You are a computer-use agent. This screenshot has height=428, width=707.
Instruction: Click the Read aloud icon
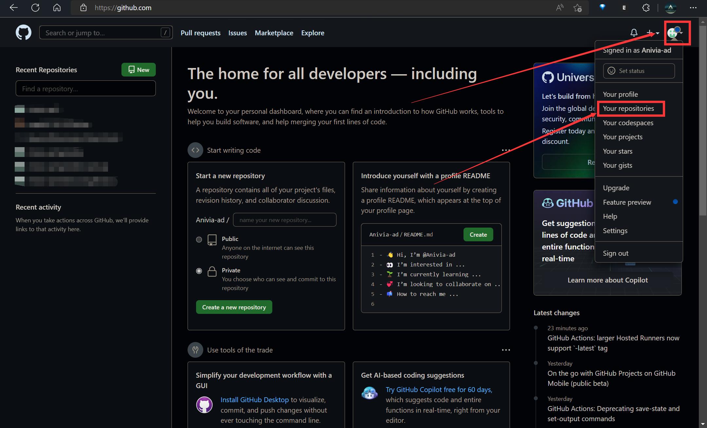(560, 8)
